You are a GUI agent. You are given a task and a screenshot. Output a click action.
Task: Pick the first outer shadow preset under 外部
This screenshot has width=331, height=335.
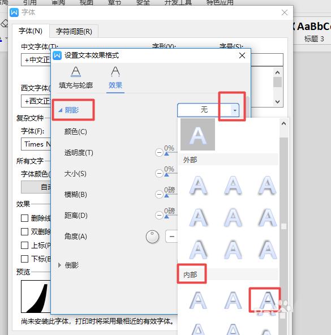pos(198,185)
